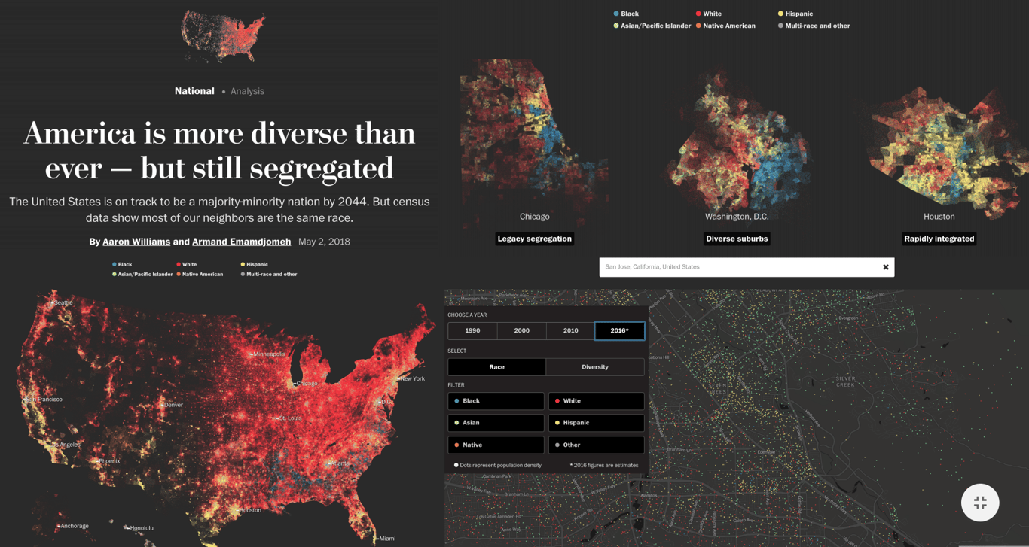
Task: Click the San Francisco label on the US map
Action: (44, 400)
